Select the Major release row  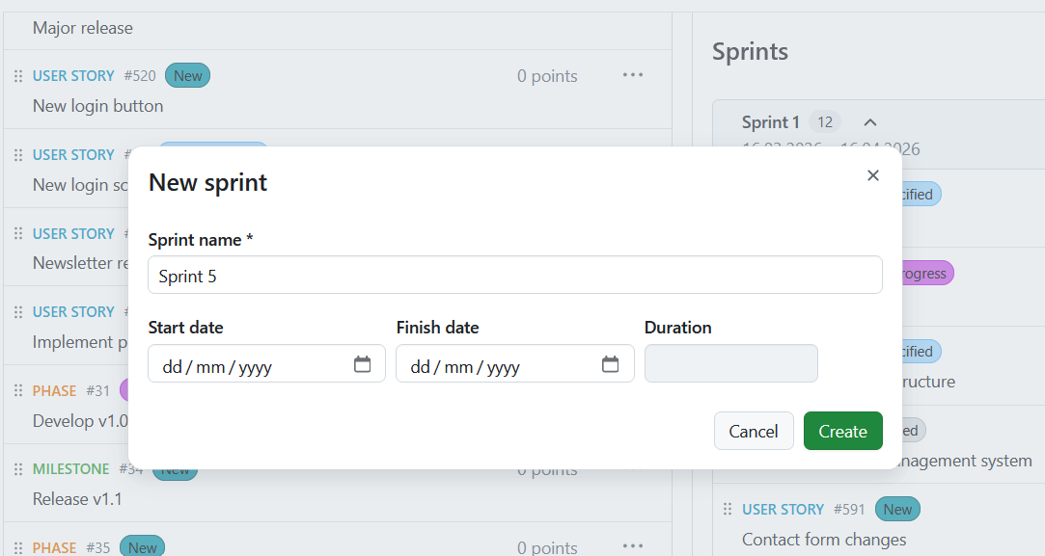point(82,28)
